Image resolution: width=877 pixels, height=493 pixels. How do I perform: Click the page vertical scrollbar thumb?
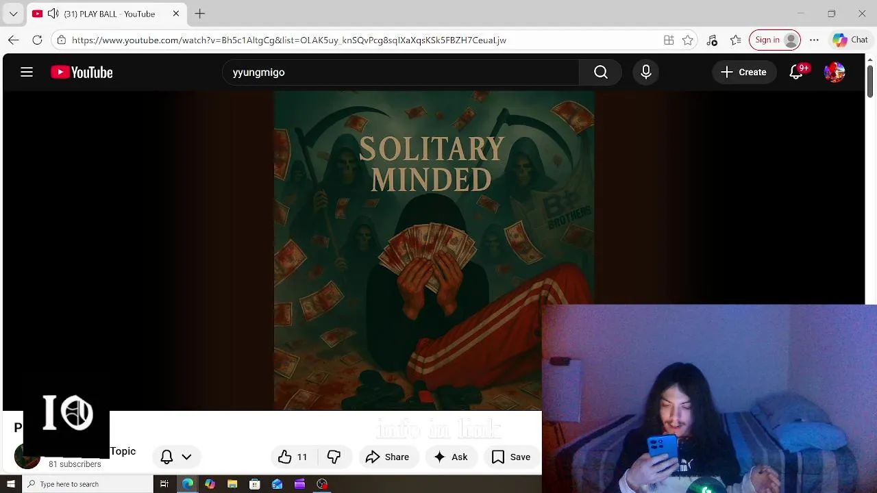[x=871, y=82]
